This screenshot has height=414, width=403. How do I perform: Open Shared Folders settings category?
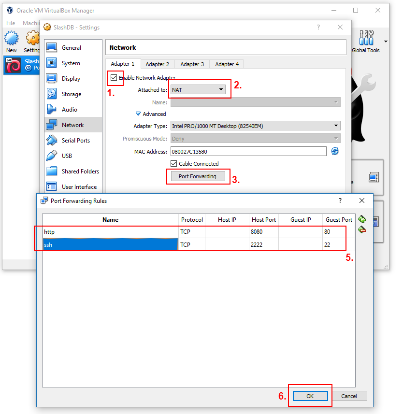coord(80,171)
